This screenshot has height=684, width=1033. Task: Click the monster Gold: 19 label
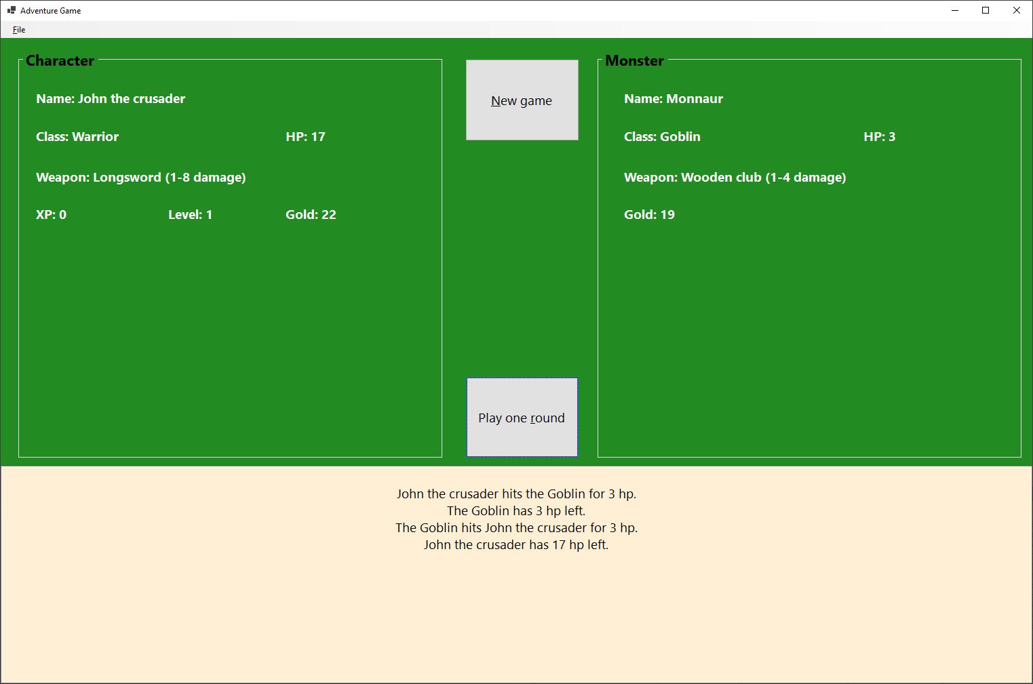tap(648, 214)
